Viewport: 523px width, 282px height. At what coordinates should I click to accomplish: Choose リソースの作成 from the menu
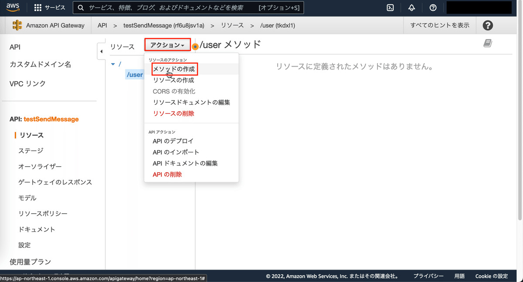(x=173, y=81)
